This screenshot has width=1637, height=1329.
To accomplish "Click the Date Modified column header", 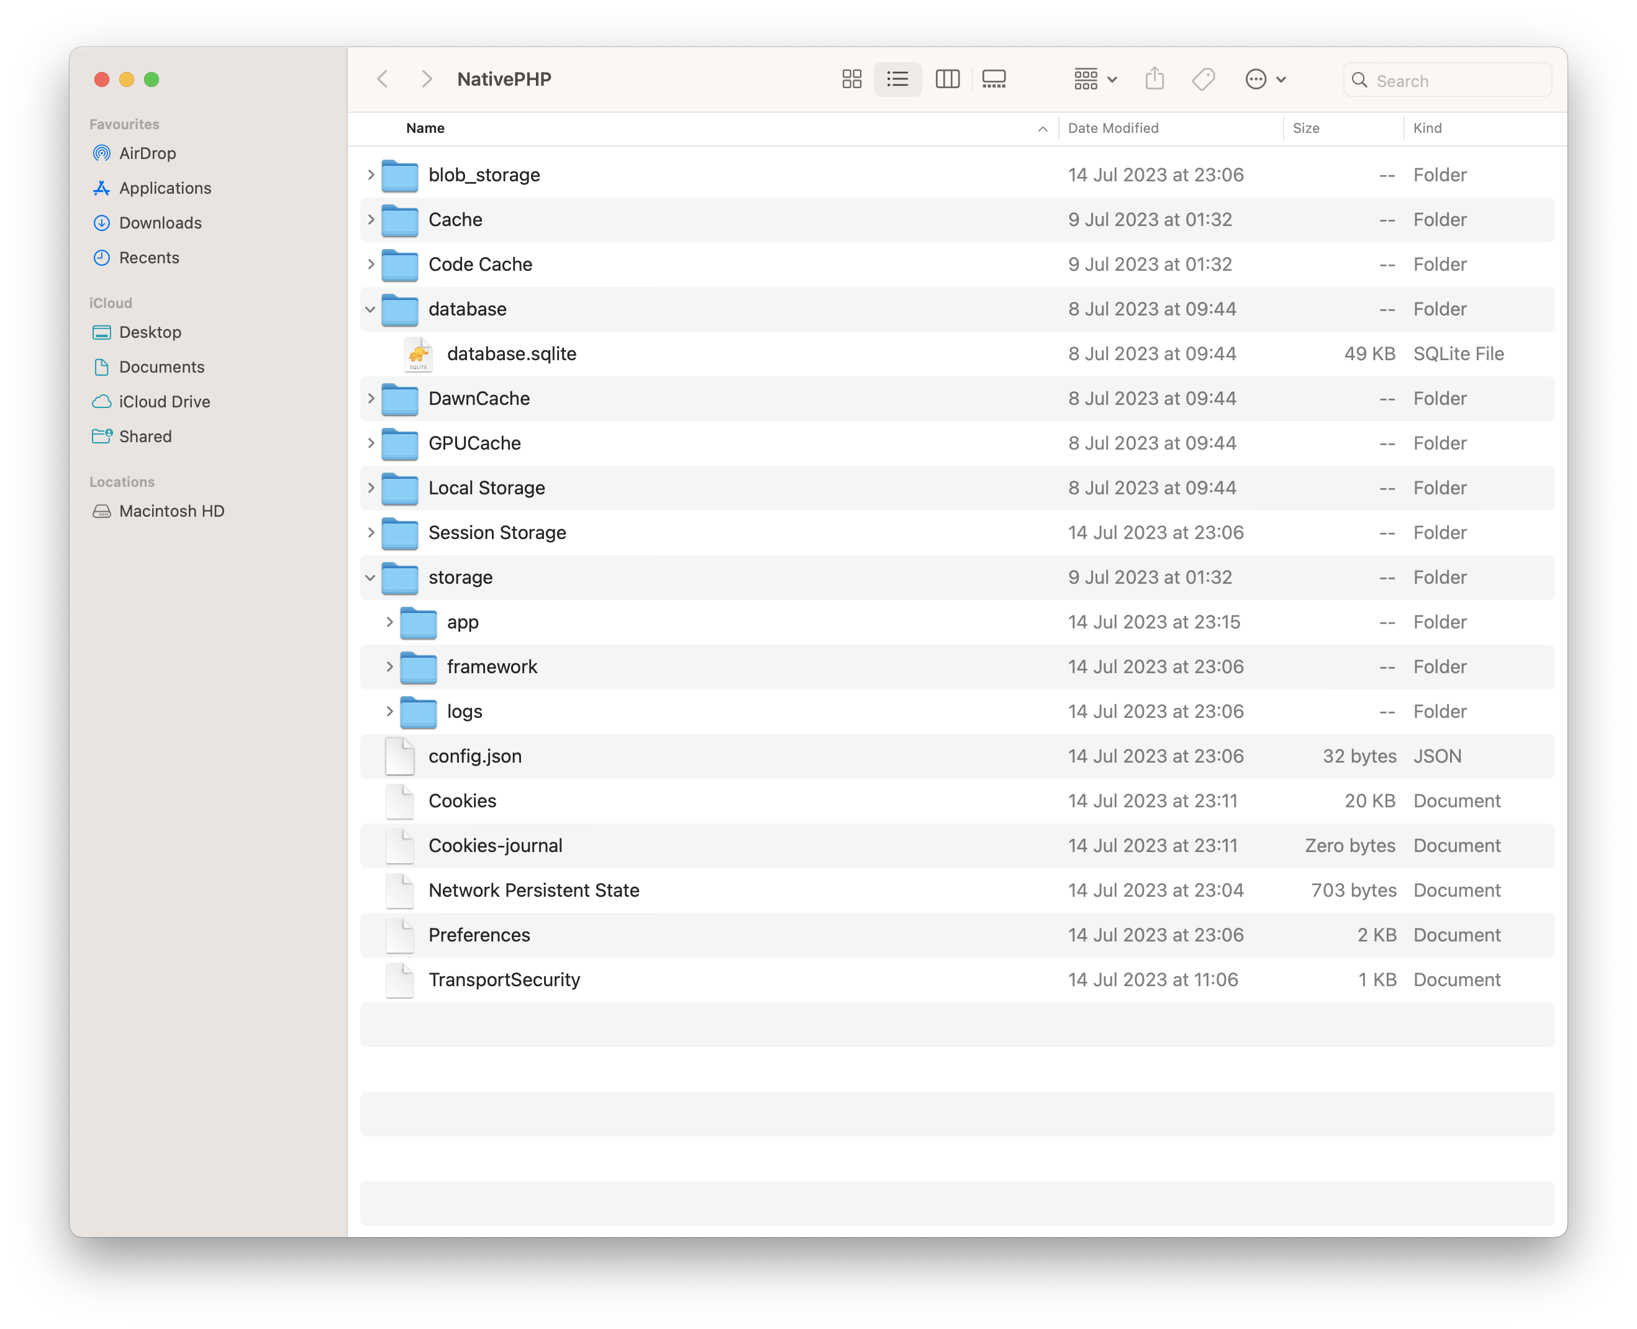I will tap(1112, 127).
